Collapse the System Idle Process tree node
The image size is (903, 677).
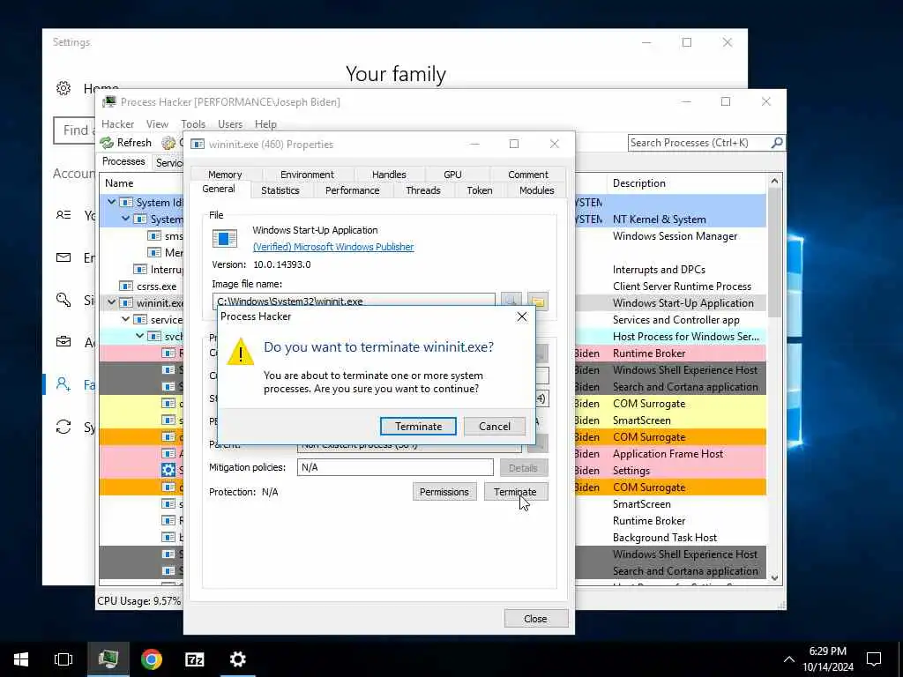pyautogui.click(x=111, y=202)
